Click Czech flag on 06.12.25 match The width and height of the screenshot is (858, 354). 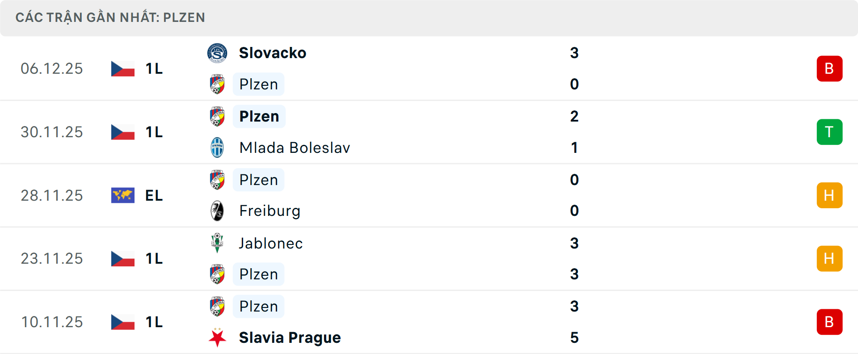[123, 69]
